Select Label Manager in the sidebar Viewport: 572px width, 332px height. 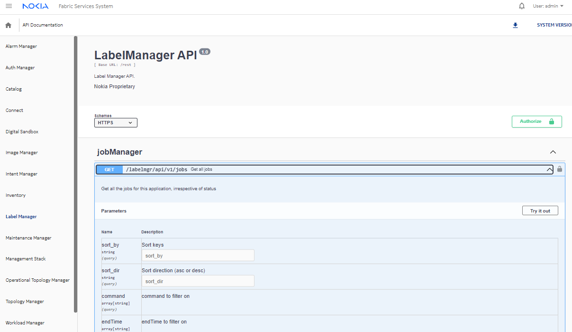pyautogui.click(x=21, y=217)
